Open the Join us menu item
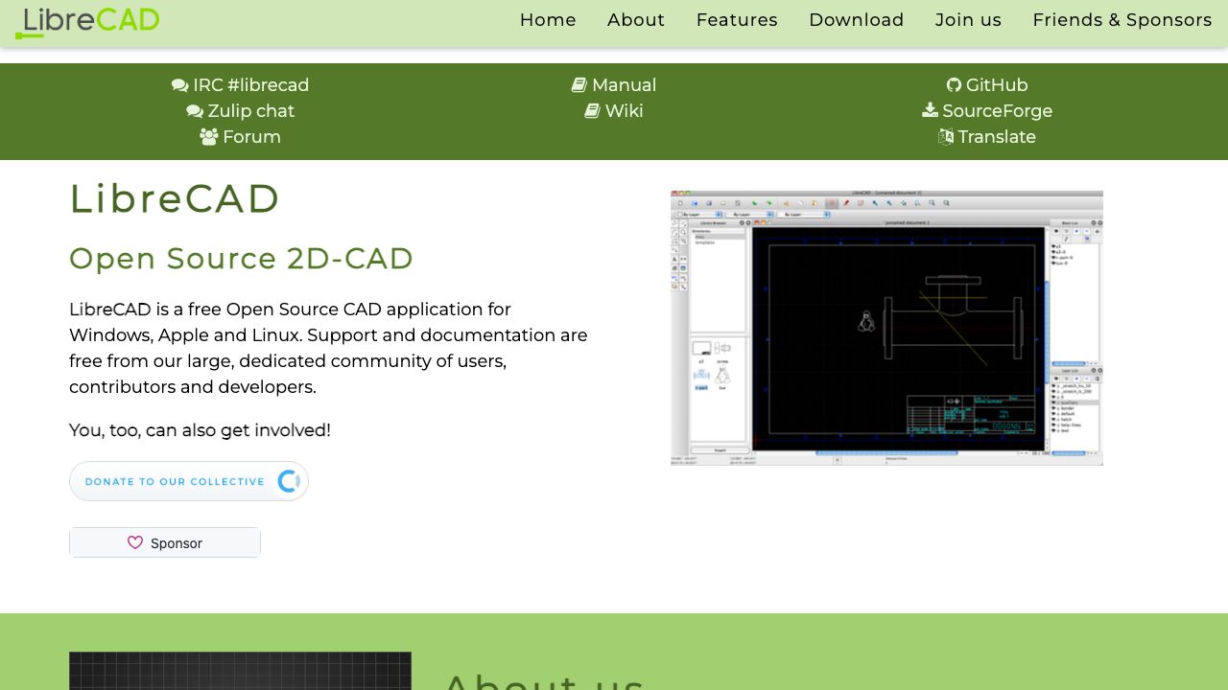This screenshot has width=1228, height=690. click(x=968, y=20)
